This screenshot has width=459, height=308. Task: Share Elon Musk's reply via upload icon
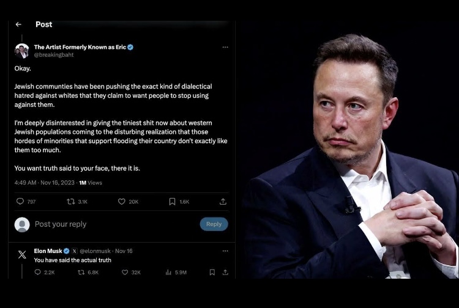[225, 273]
